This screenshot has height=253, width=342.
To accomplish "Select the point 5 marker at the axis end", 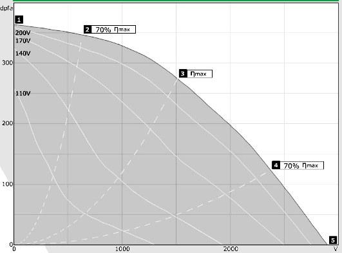I will [x=333, y=240].
